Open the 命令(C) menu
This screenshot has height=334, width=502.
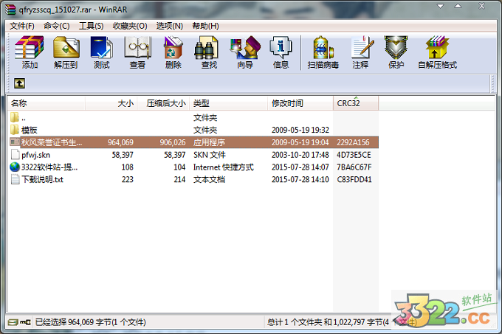(57, 26)
